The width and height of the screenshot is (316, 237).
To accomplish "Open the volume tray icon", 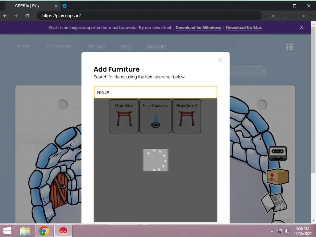I will 287,231.
